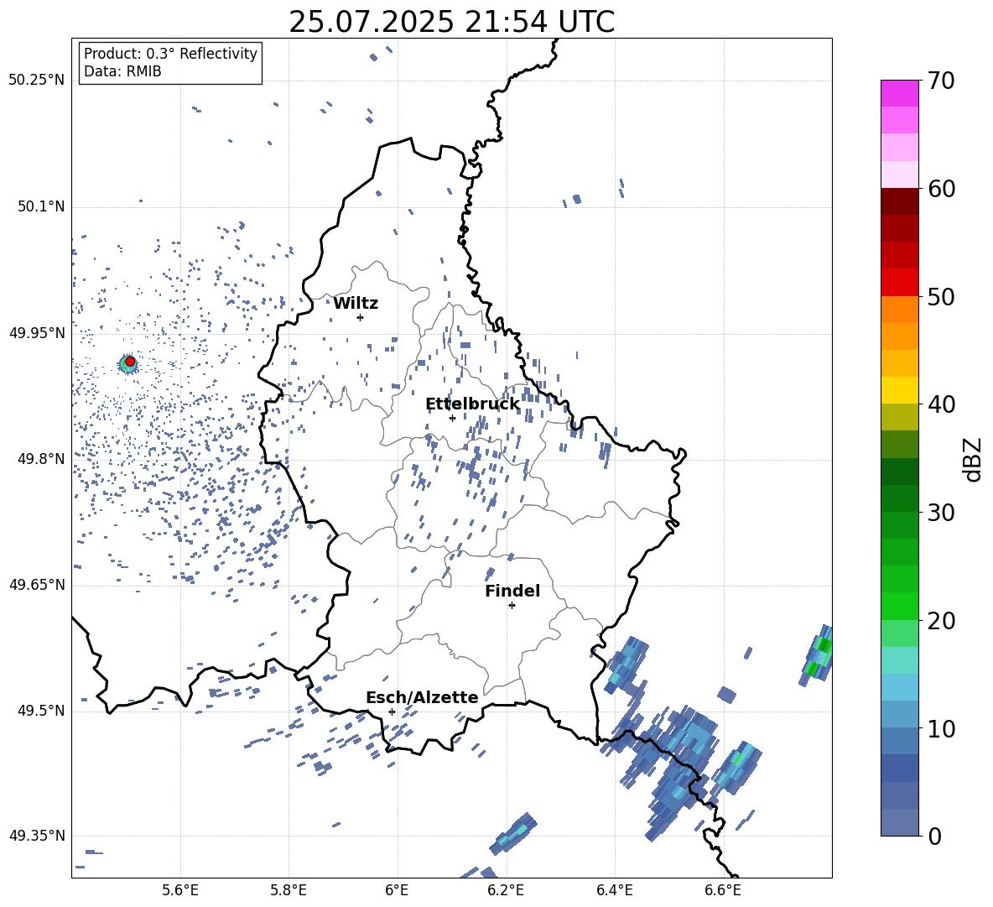Click the Wiltz city label
The image size is (993, 907).
[356, 304]
